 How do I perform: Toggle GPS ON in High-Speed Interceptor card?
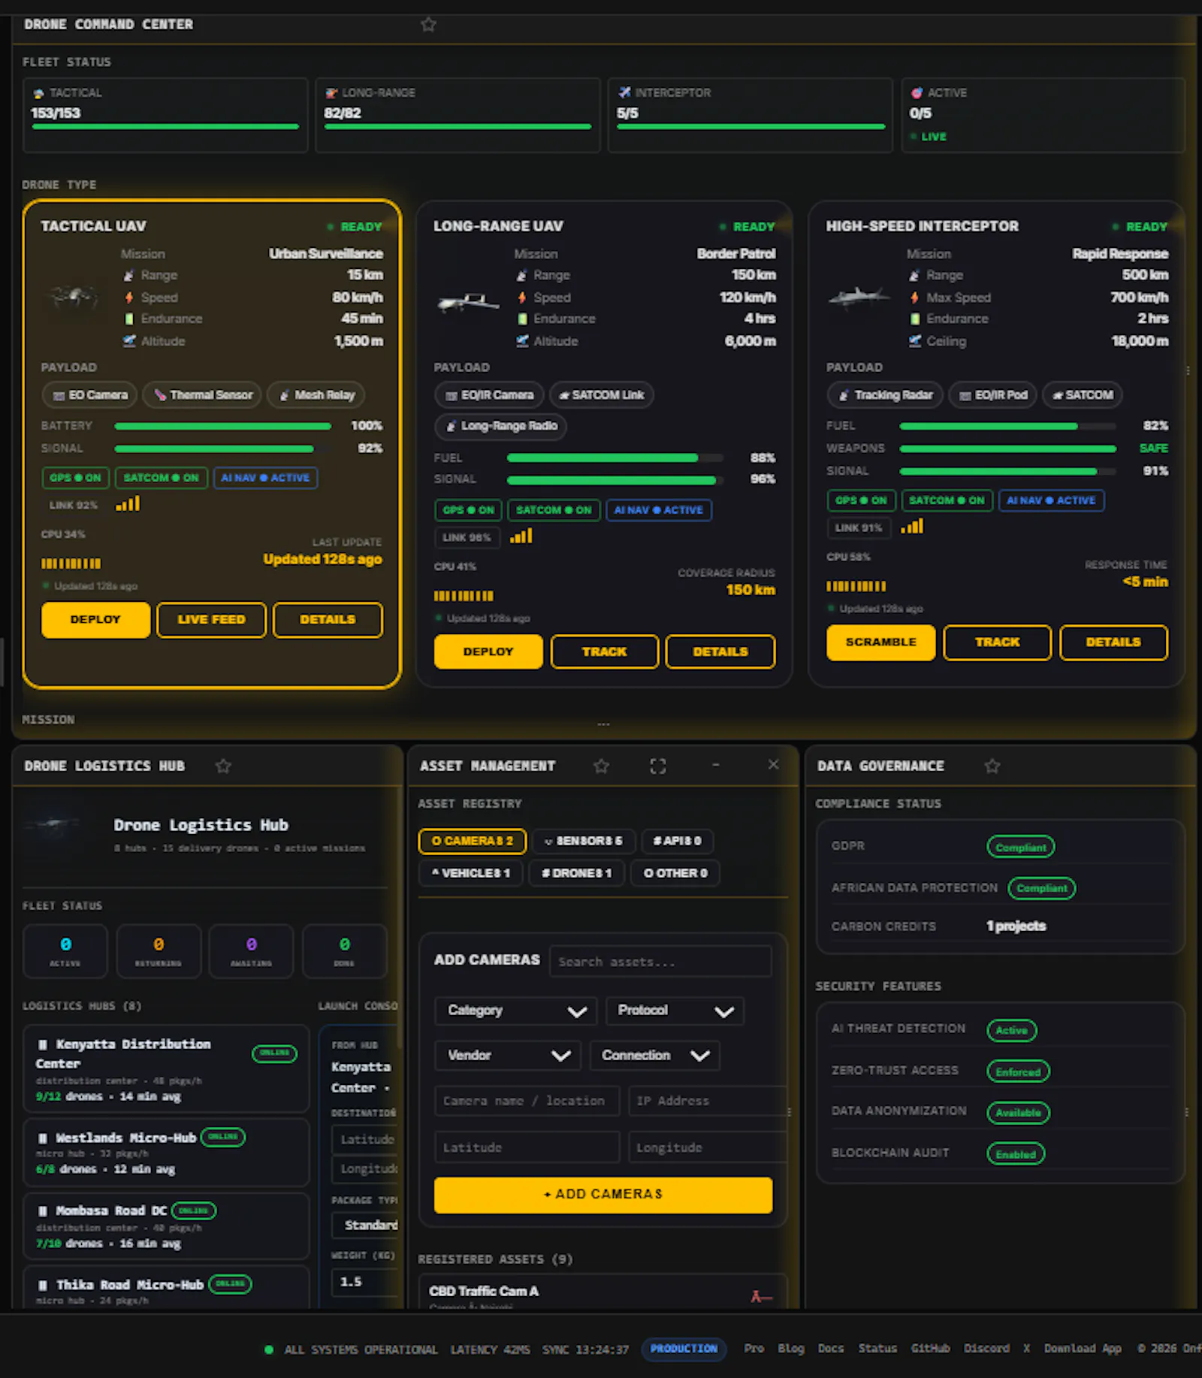pyautogui.click(x=861, y=500)
